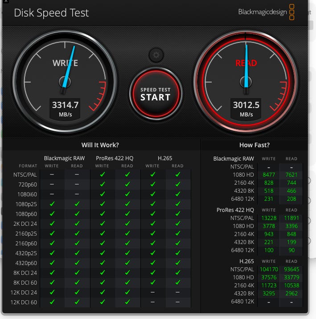Click the Blackmagic RAW column header in Will It Work
The width and height of the screenshot is (316, 319).
click(x=64, y=158)
